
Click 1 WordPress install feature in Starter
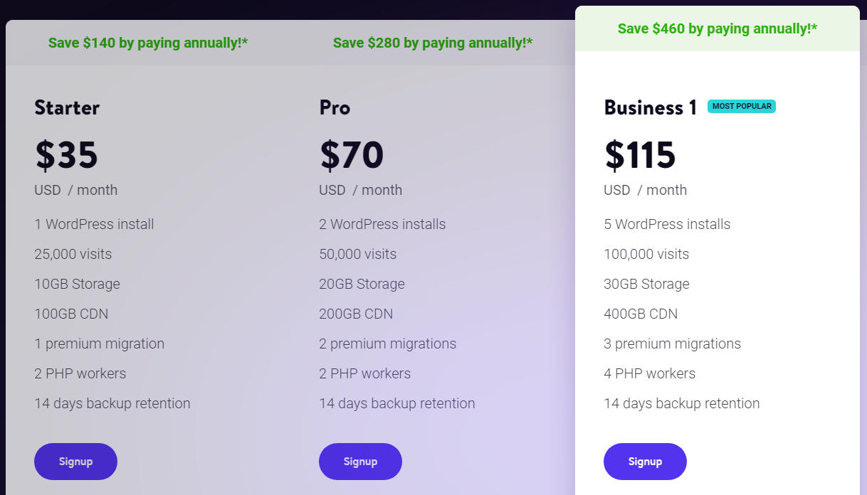[x=94, y=224]
